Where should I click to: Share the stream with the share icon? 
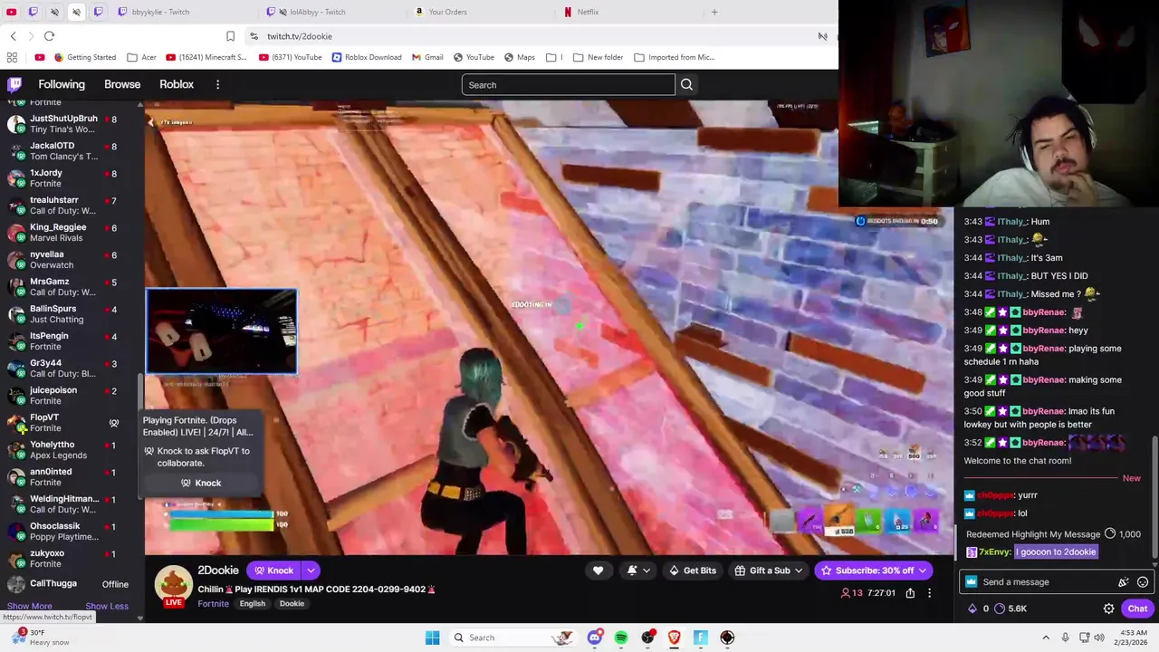click(x=910, y=593)
